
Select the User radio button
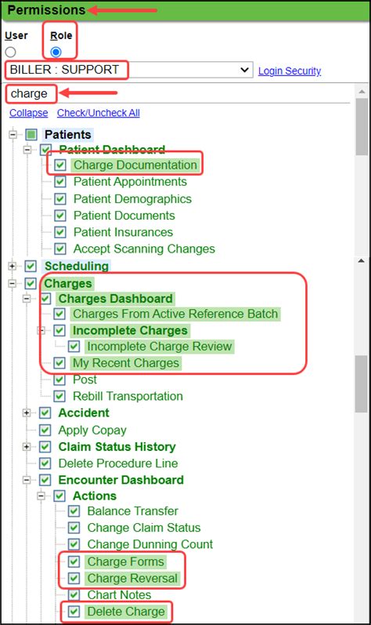click(x=10, y=53)
